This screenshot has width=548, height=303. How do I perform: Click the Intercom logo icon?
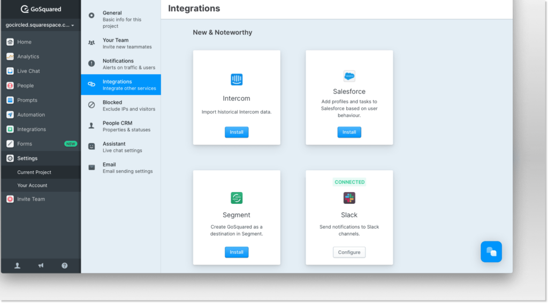coord(237,79)
